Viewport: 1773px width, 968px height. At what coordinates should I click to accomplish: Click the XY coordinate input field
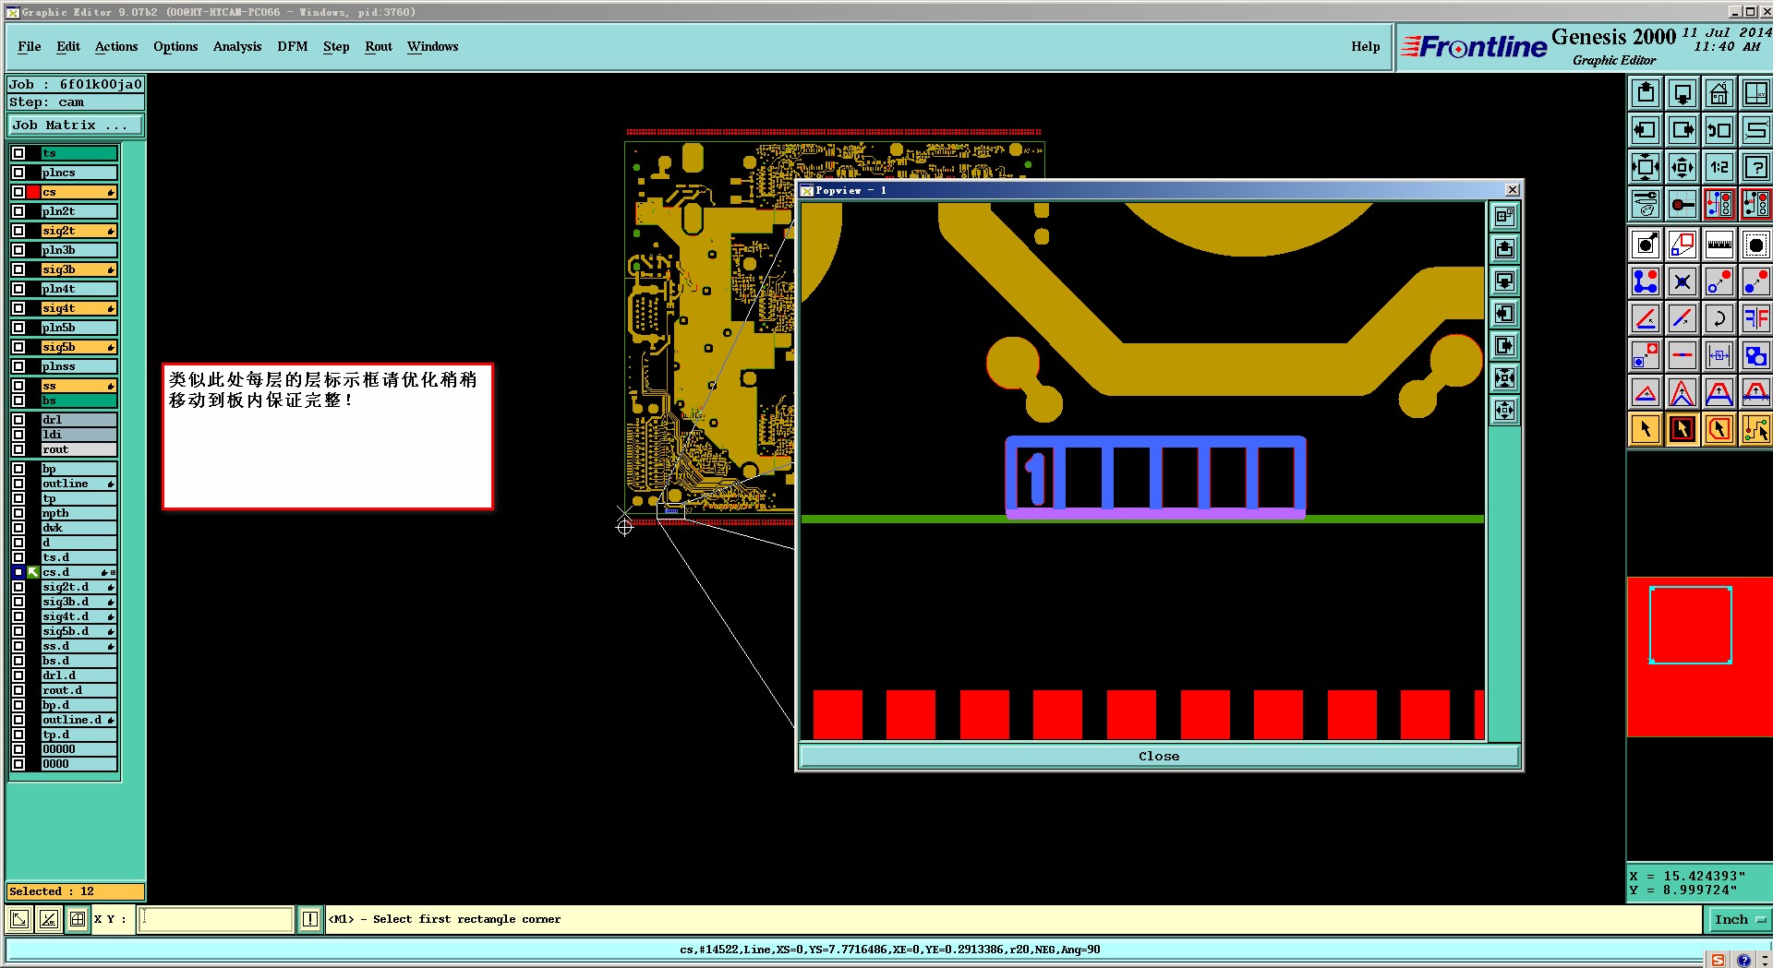point(216,919)
